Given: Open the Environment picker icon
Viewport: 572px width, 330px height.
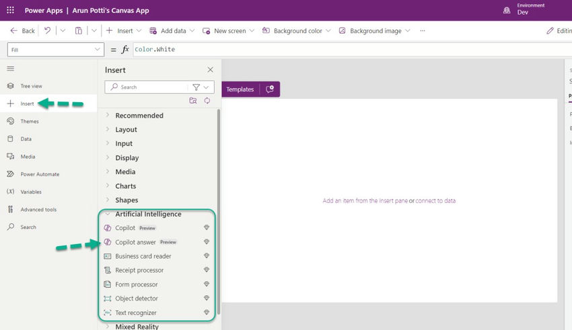Looking at the screenshot, I should (507, 10).
